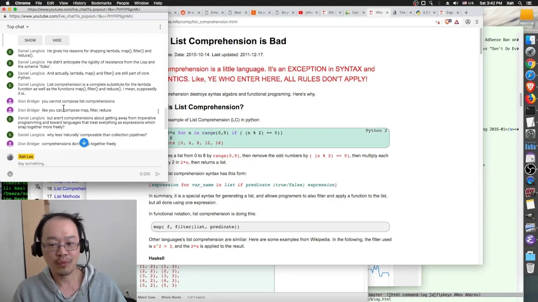Open the List Methods link

point(67,196)
